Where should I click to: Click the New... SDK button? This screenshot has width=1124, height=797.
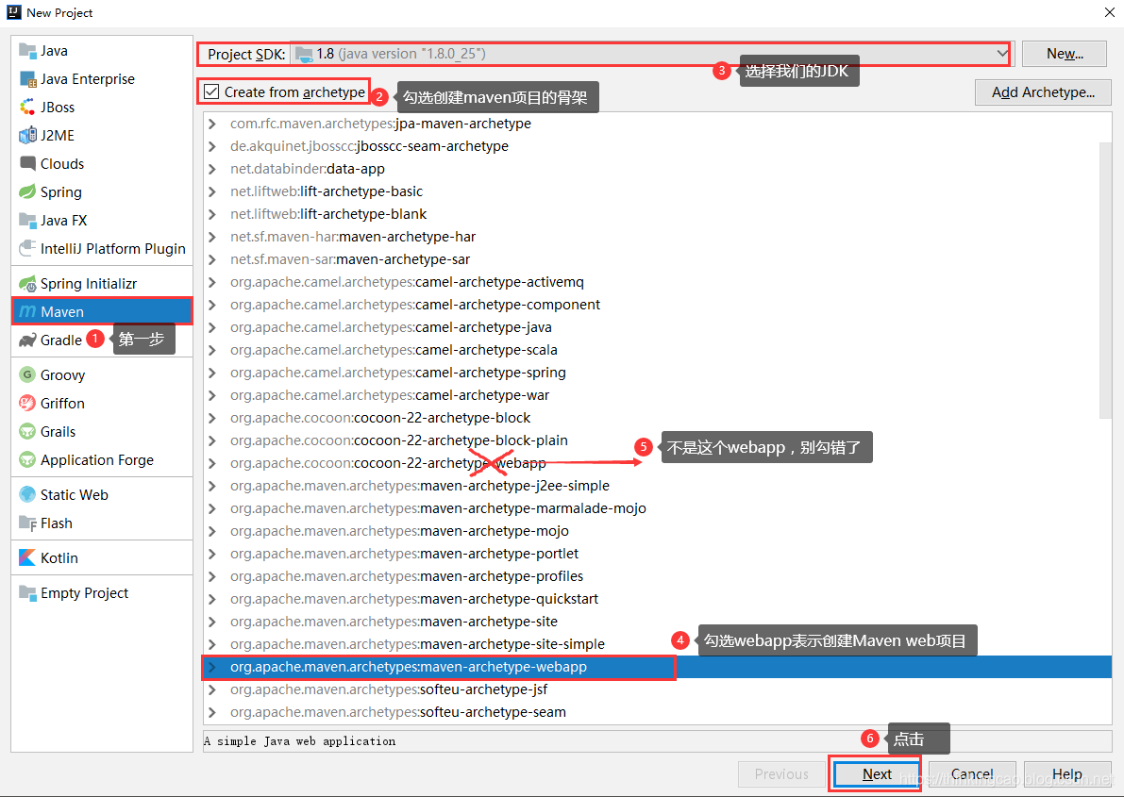(1065, 54)
